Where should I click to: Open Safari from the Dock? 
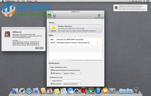point(29,91)
